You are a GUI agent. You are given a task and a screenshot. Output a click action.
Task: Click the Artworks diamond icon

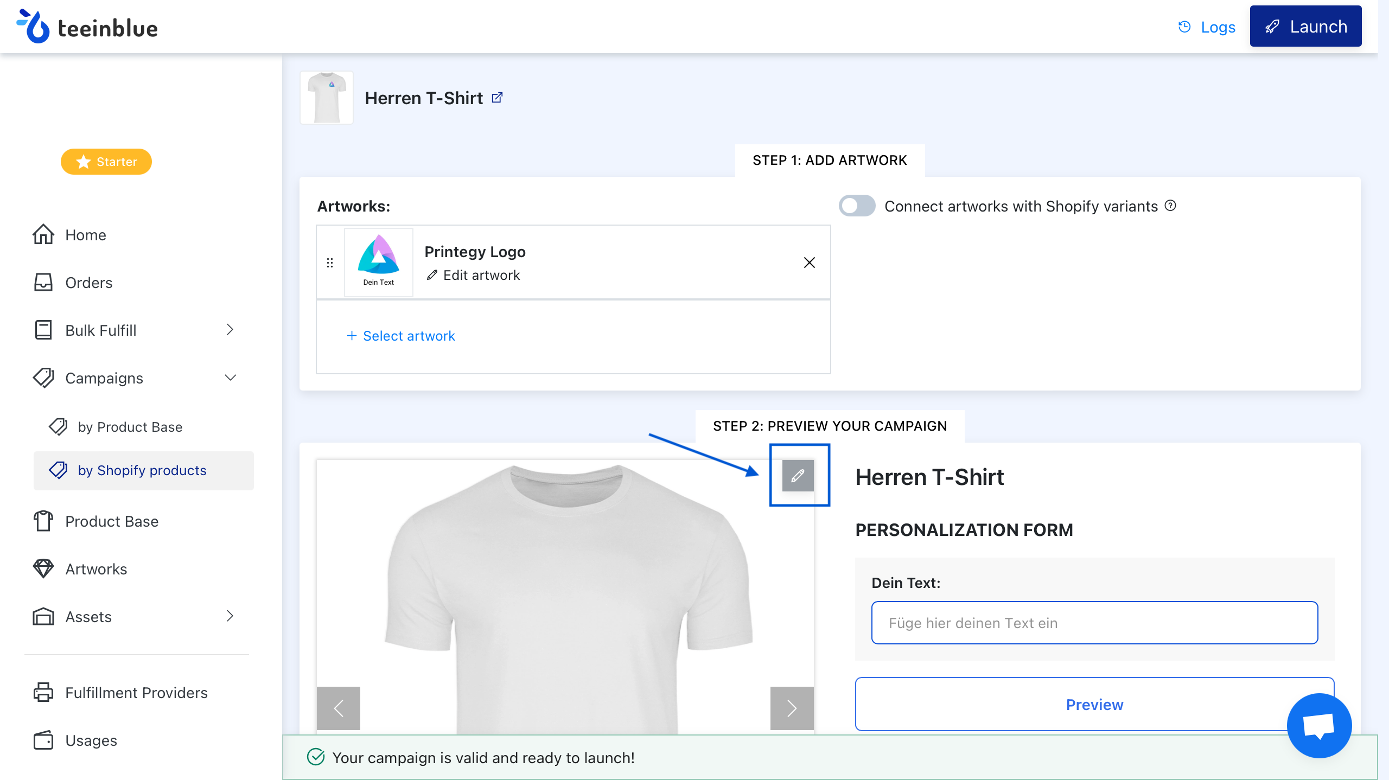[x=43, y=568]
